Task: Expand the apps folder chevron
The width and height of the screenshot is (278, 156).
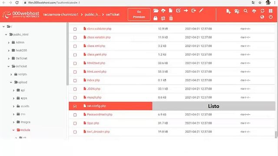Action: coord(13,98)
